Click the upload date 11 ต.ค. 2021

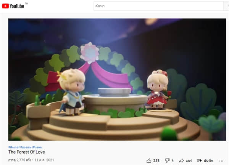click(44, 160)
